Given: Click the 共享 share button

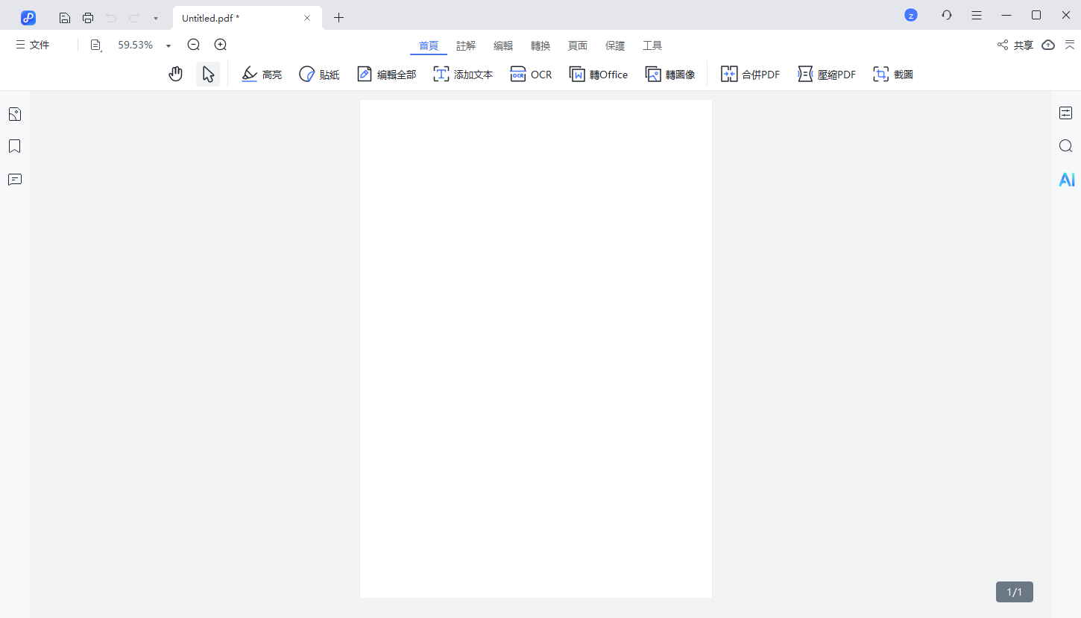Looking at the screenshot, I should click(x=1015, y=45).
